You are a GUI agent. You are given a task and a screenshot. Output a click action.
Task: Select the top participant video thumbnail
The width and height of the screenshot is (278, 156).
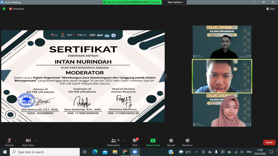pos(222,42)
